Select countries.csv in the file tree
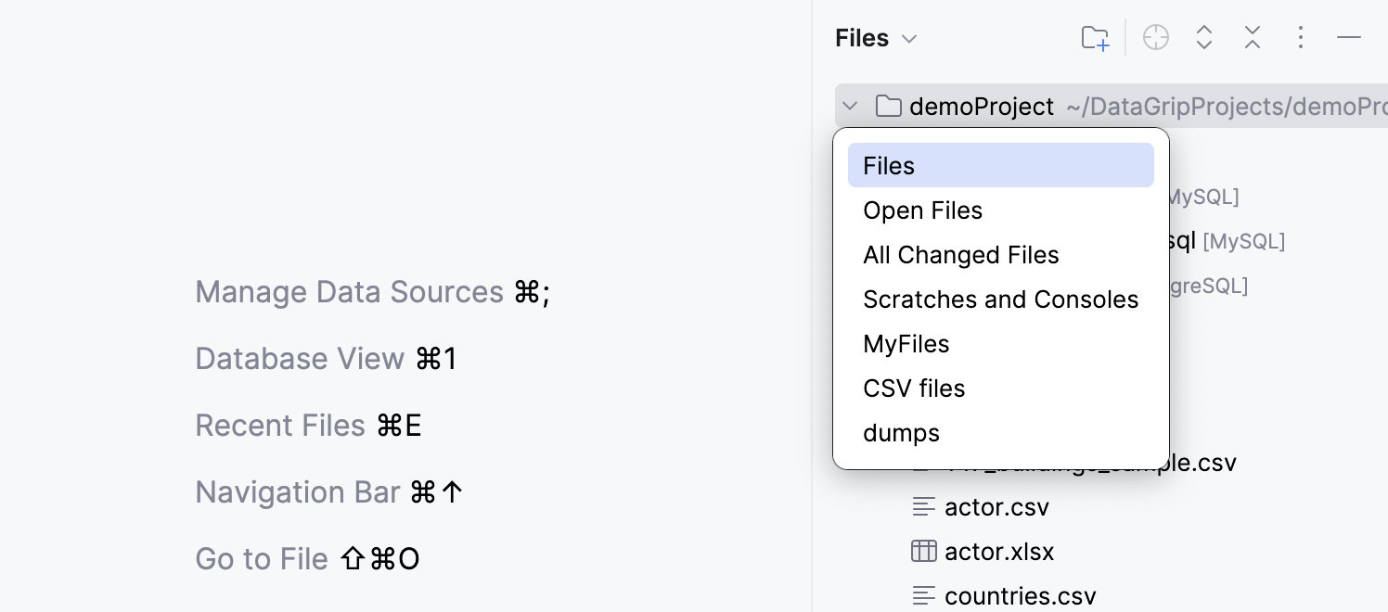This screenshot has height=612, width=1388. (x=1020, y=595)
